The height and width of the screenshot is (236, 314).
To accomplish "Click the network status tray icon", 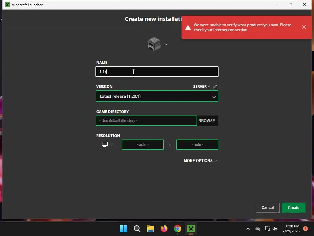I will (x=267, y=229).
